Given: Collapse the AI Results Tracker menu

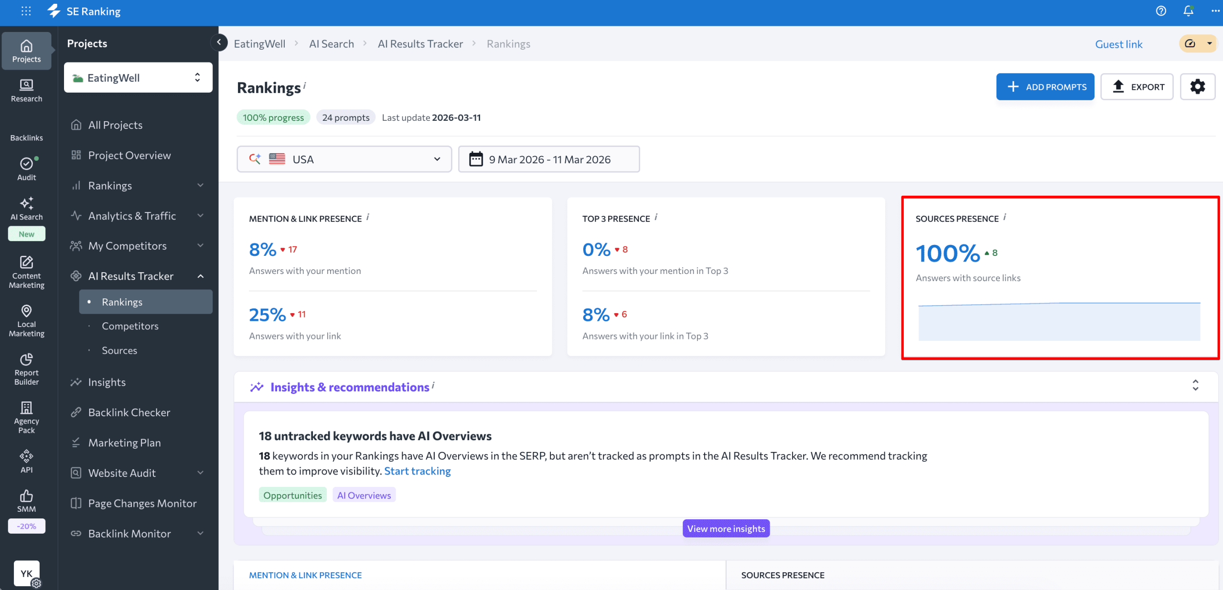Looking at the screenshot, I should point(201,276).
